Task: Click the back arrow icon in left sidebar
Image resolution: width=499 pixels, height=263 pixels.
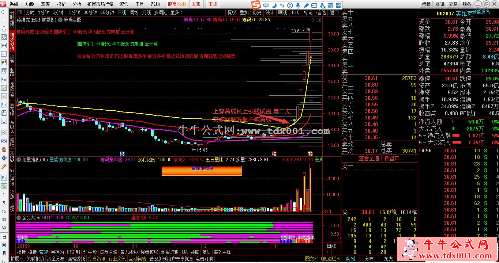Action: point(4,12)
